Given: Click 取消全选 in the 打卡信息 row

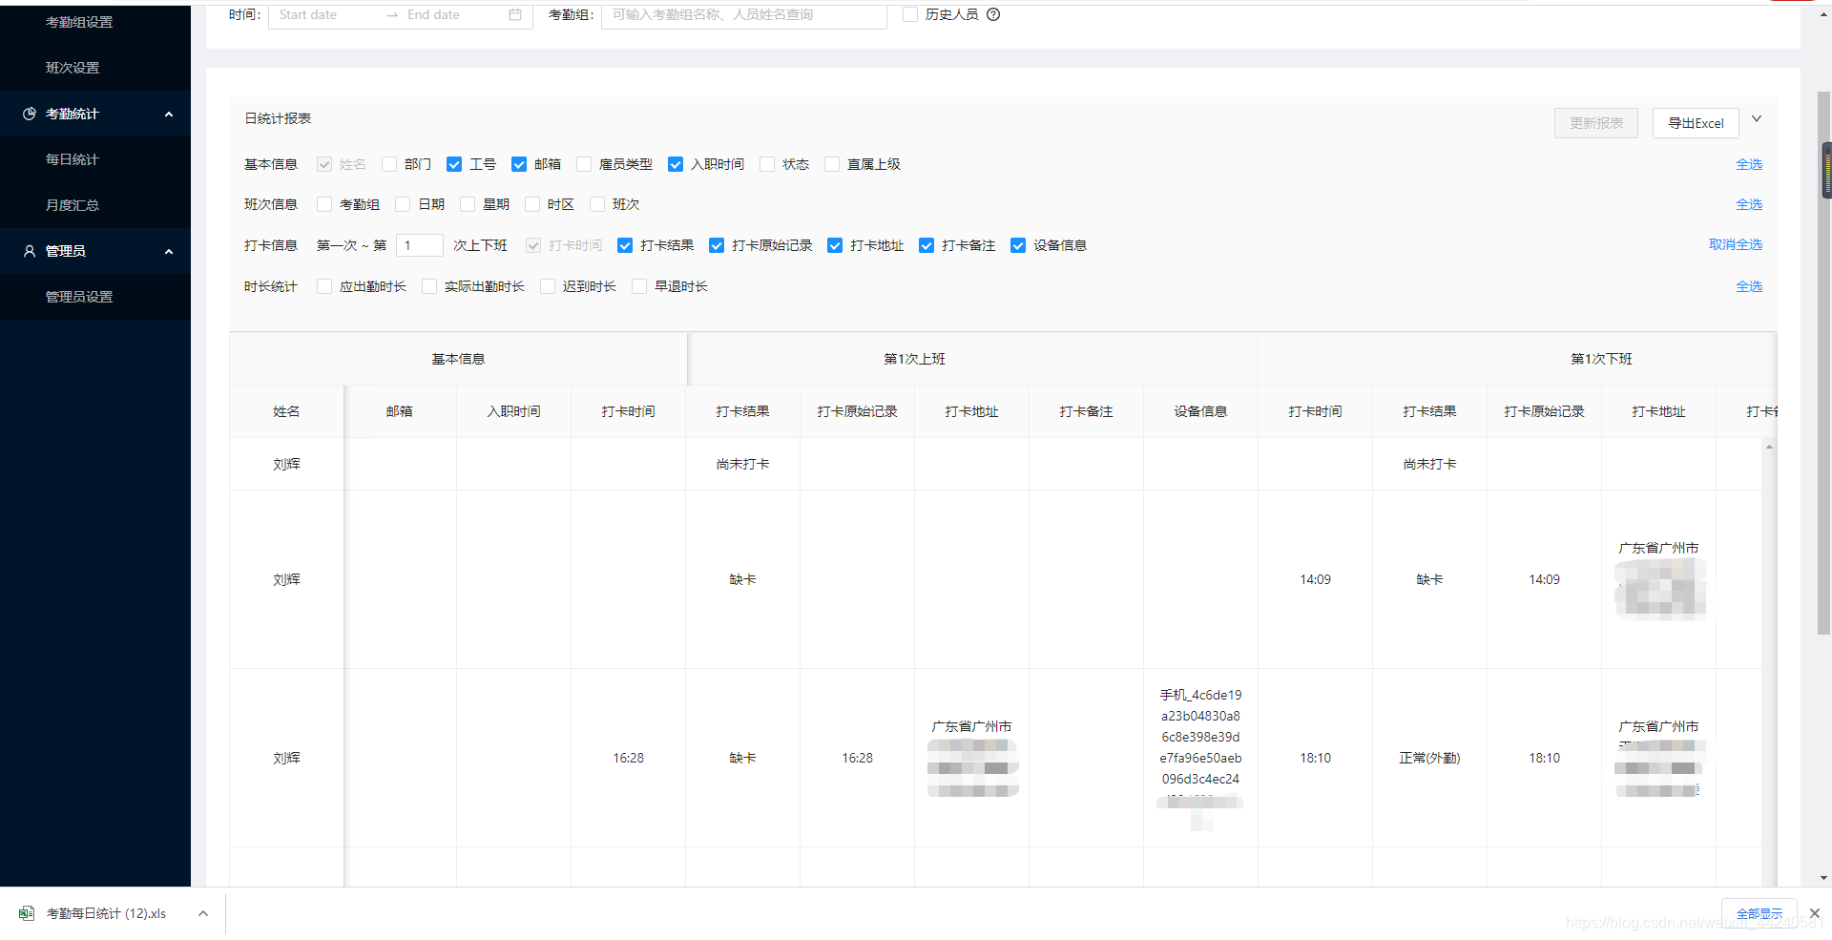Looking at the screenshot, I should point(1736,244).
